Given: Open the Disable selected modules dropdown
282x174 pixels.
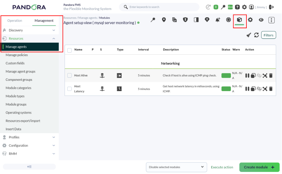Looking at the screenshot, I should click(x=177, y=167).
